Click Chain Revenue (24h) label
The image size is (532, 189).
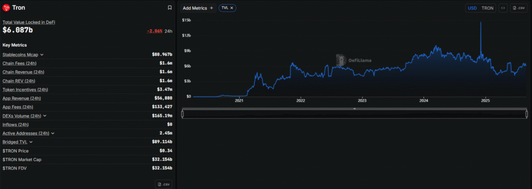point(23,72)
